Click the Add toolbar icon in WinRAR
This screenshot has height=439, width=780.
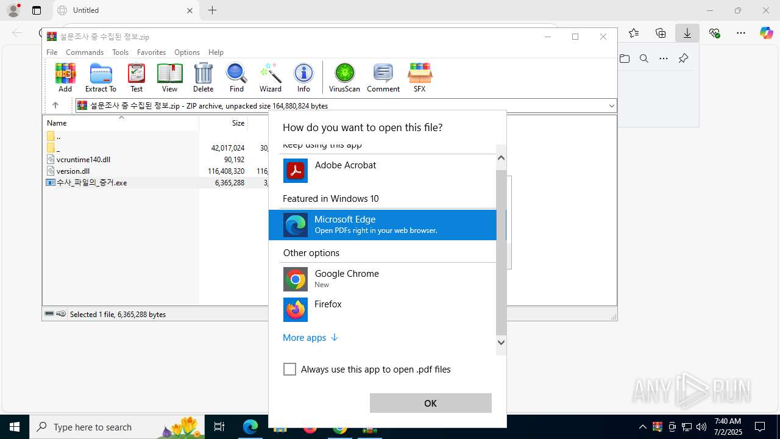65,77
